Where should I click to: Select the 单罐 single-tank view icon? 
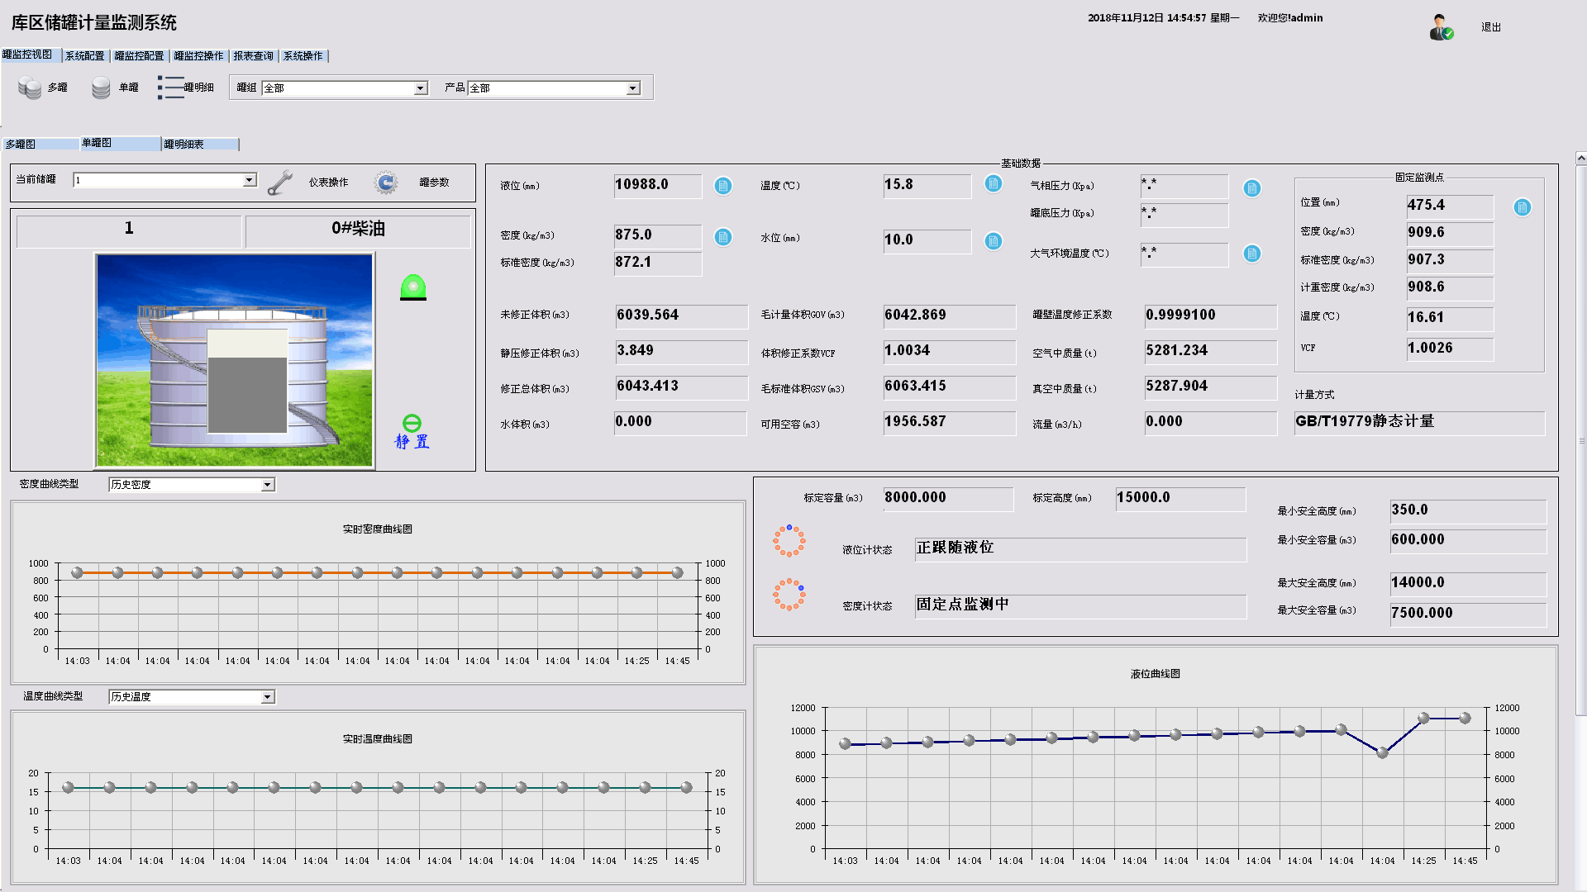pos(101,88)
